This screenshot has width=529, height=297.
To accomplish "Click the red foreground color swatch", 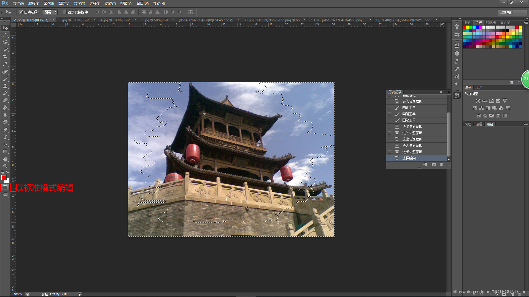I will [4, 178].
